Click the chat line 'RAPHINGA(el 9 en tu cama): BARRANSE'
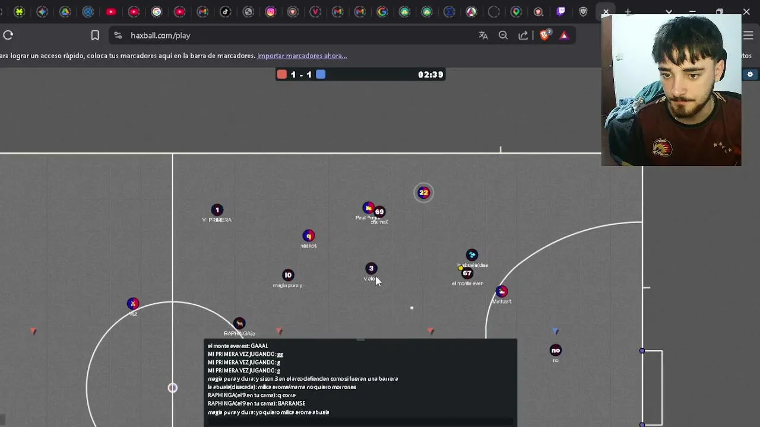 click(256, 403)
